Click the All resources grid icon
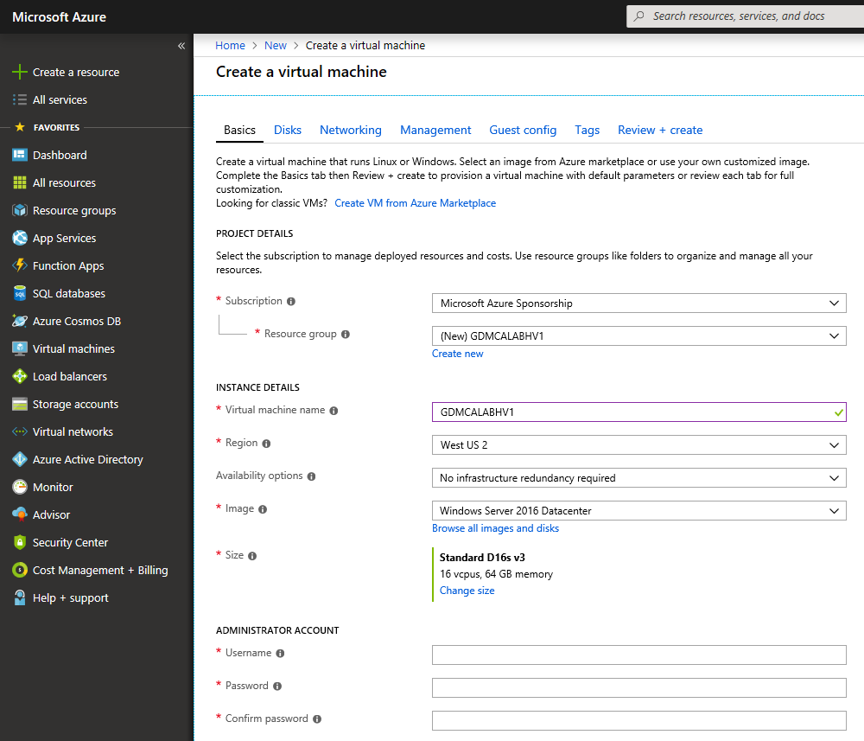Viewport: 864px width, 741px height. (x=19, y=182)
